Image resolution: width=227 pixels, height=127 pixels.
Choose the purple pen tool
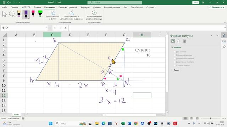point(26,14)
